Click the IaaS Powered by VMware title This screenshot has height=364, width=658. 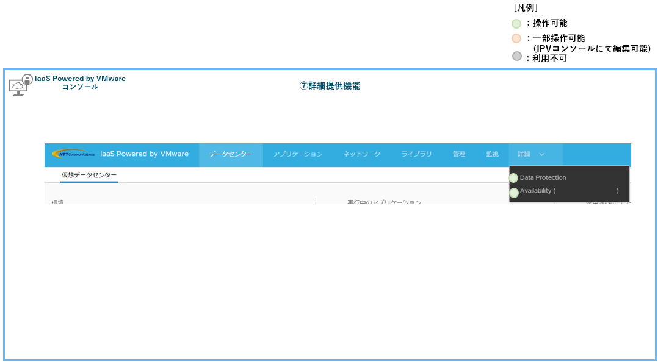[144, 154]
